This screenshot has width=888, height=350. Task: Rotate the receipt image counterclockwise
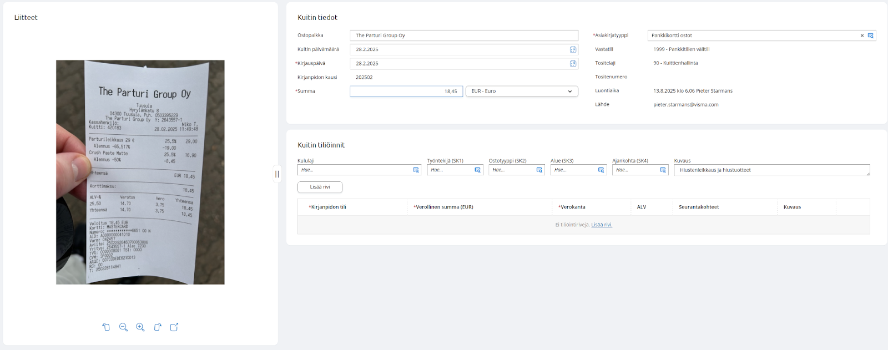coord(106,327)
